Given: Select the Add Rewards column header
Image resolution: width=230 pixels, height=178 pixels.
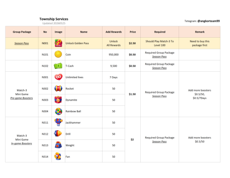Looking at the screenshot, I should click(114, 32).
